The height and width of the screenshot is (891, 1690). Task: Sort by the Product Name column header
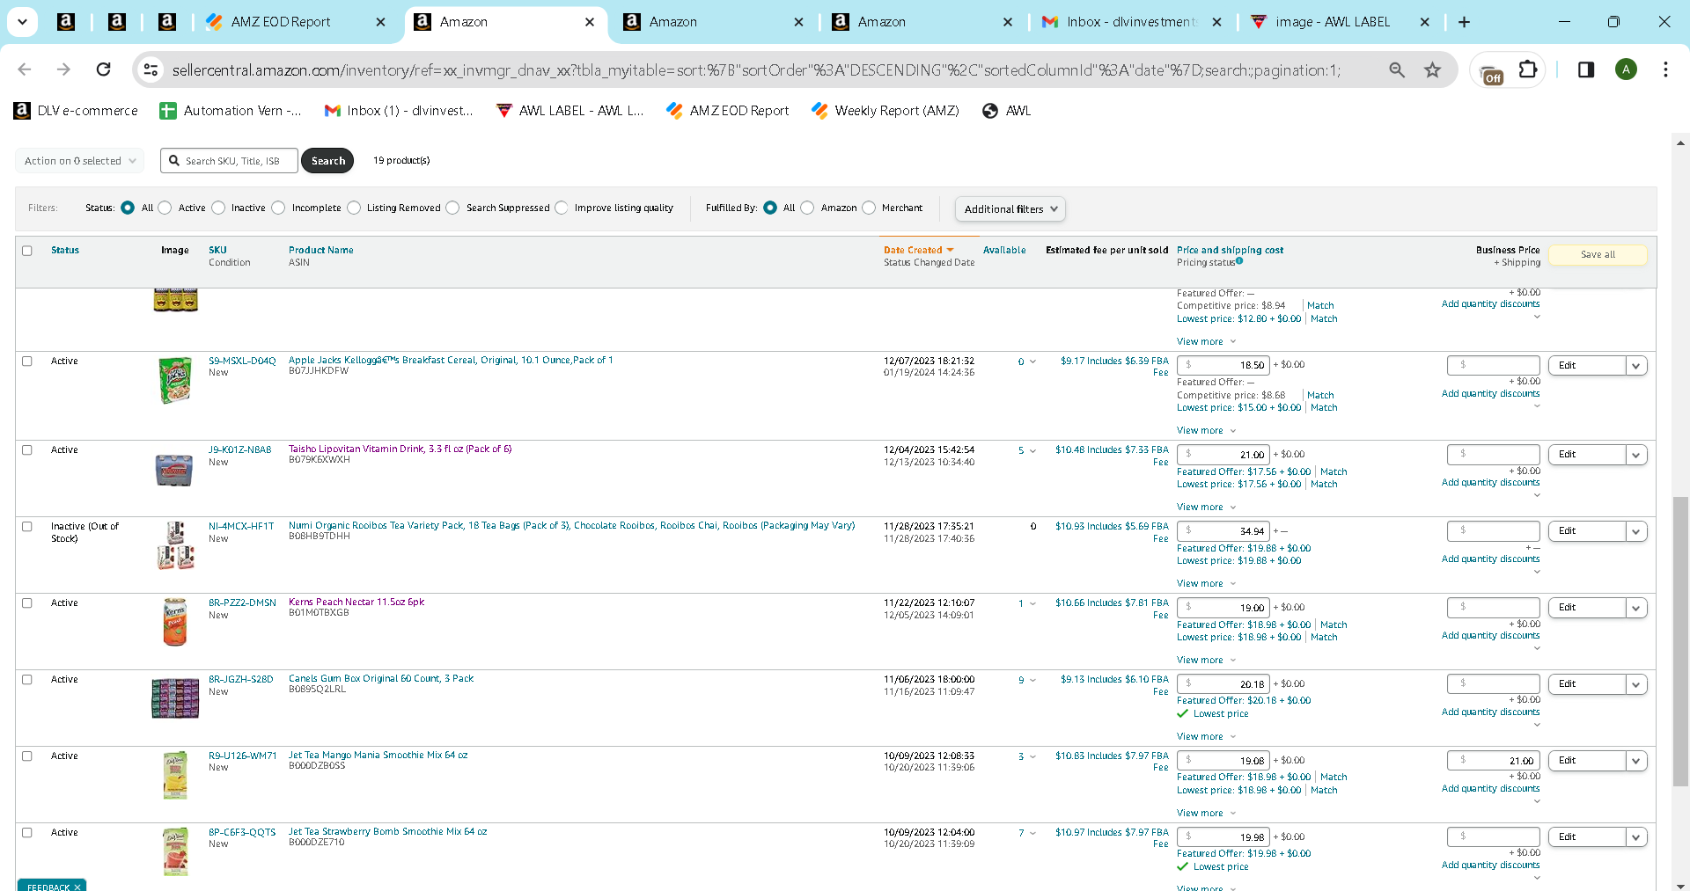point(321,251)
